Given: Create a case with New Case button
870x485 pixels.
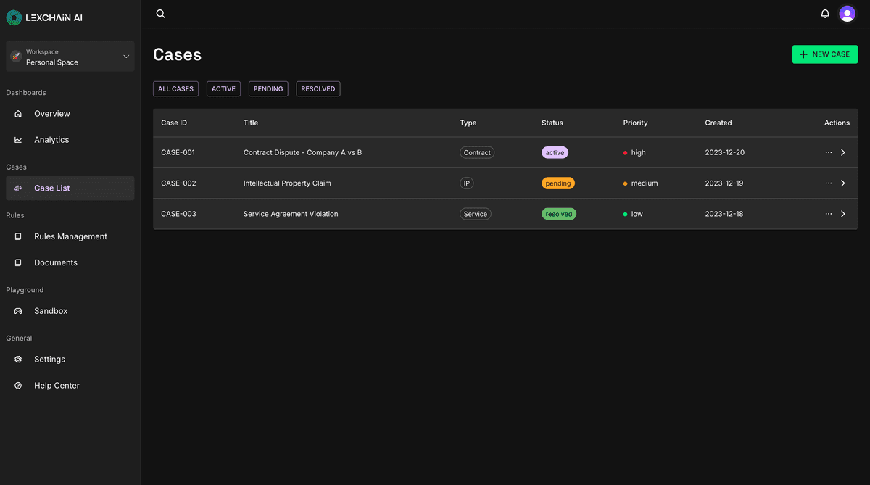Looking at the screenshot, I should click(825, 54).
